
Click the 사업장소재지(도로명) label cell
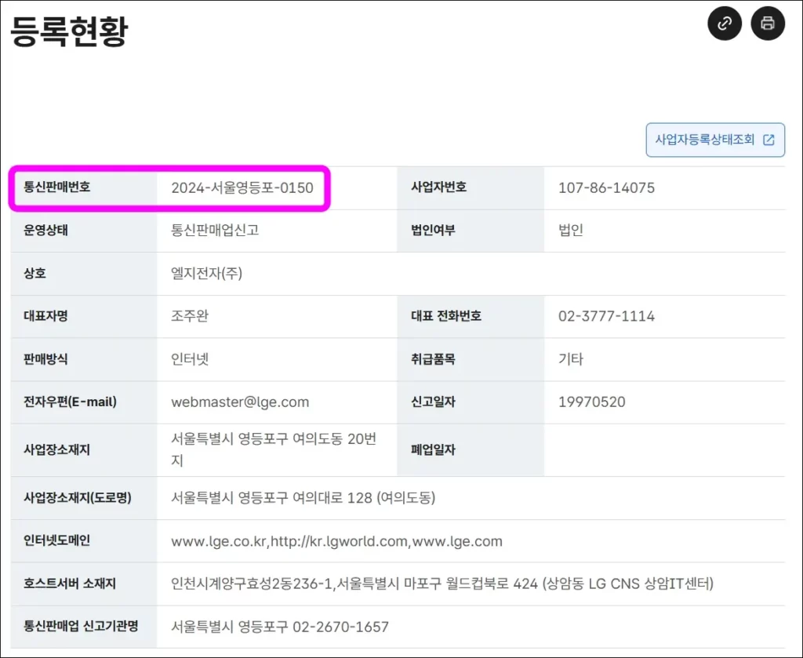click(83, 498)
